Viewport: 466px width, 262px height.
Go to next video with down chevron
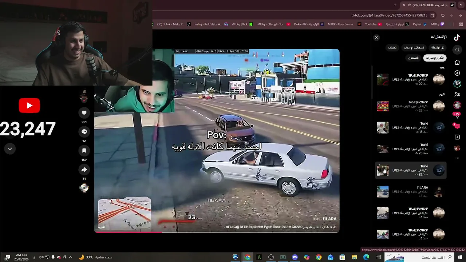pyautogui.click(x=10, y=148)
